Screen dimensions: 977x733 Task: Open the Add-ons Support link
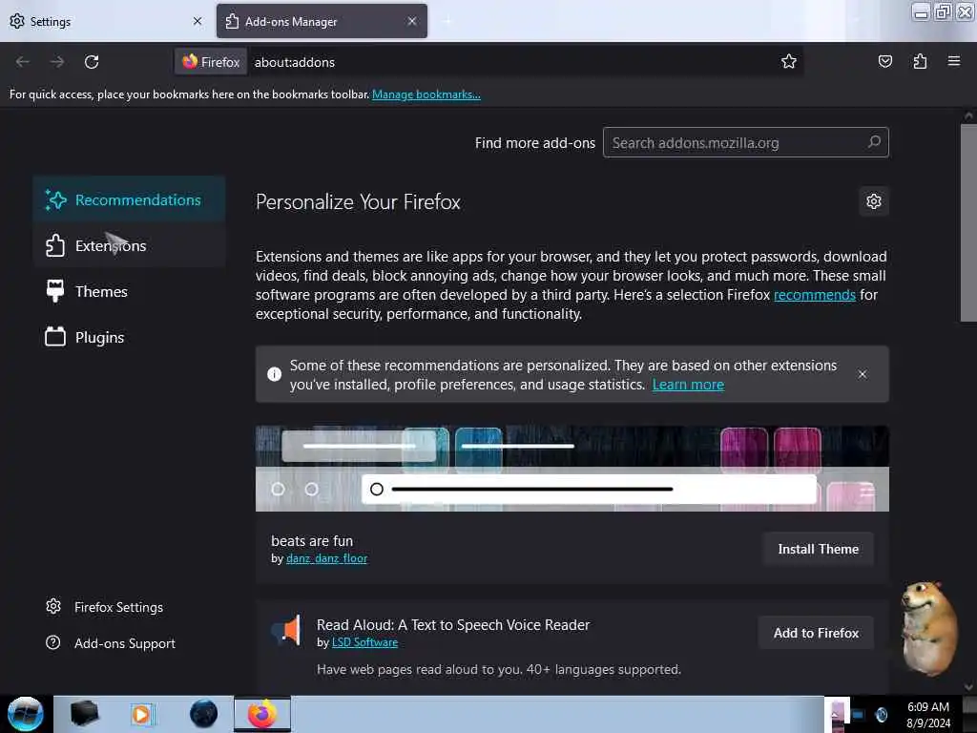click(x=111, y=642)
